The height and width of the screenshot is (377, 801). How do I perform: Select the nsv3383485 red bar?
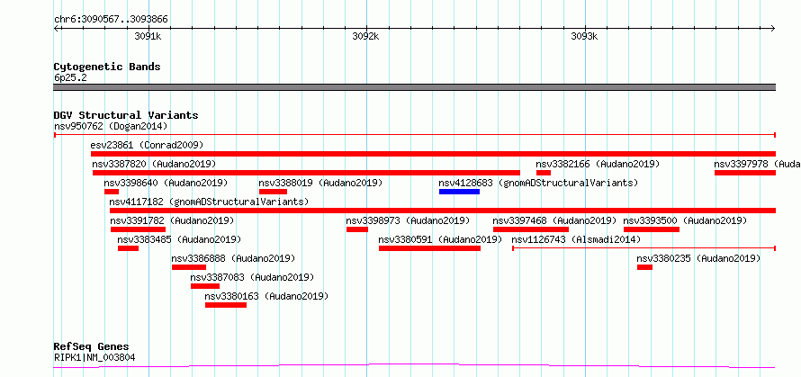pyautogui.click(x=128, y=248)
